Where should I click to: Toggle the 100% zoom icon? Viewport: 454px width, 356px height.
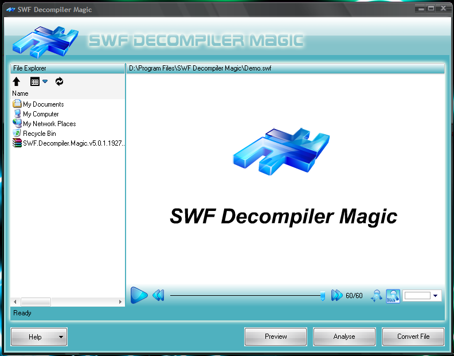[393, 296]
